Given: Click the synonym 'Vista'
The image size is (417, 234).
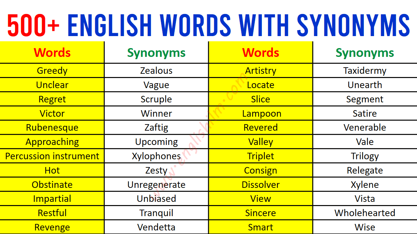Looking at the screenshot, I should point(365,199).
